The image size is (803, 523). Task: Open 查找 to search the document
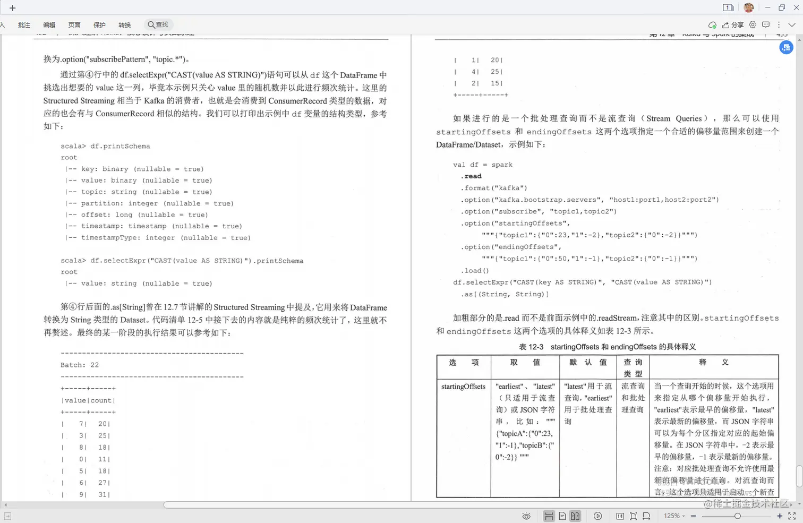(158, 24)
